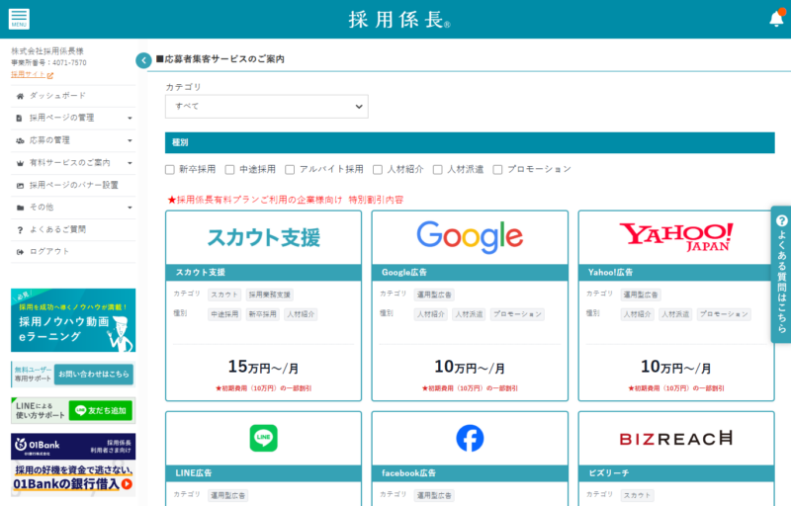Image resolution: width=791 pixels, height=506 pixels.
Task: Enable the 新卒採用 checkbox
Action: (x=170, y=169)
